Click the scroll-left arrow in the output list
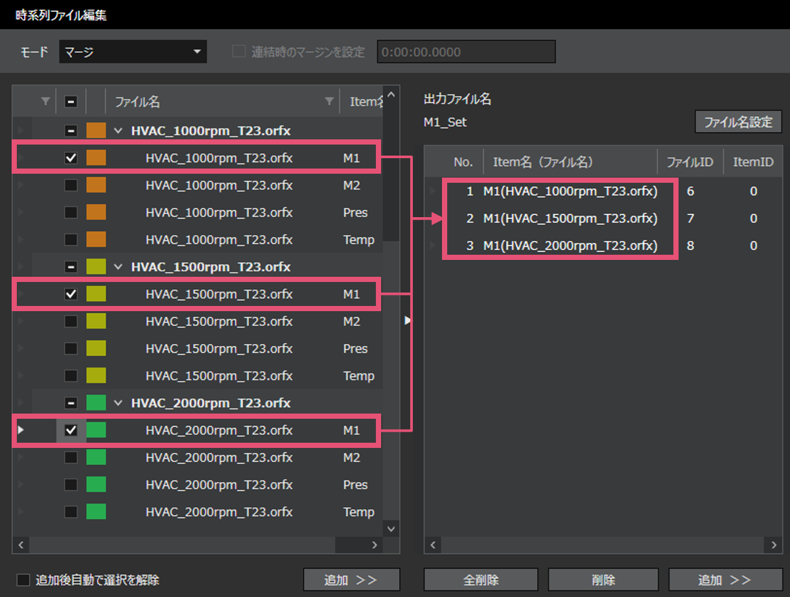Image resolution: width=790 pixels, height=597 pixels. click(432, 545)
